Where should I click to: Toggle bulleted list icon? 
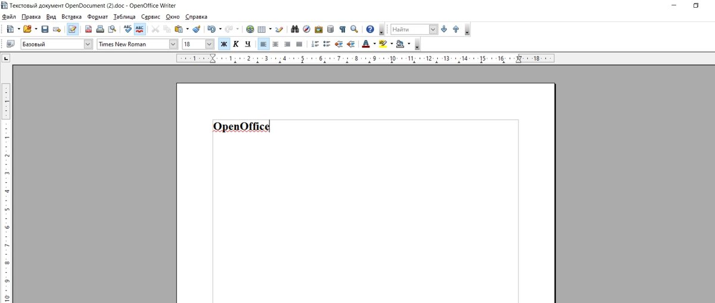click(x=327, y=43)
